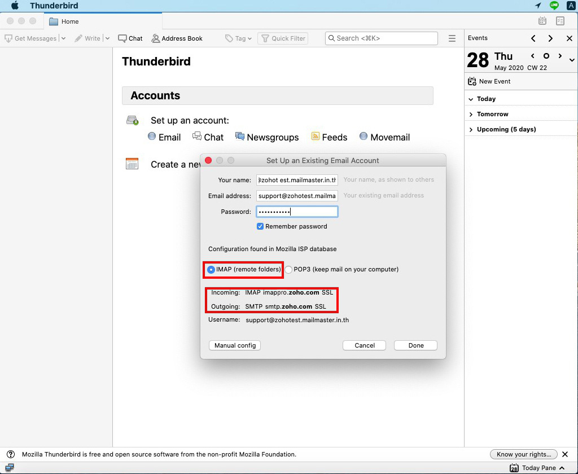Set up a Newsgroups account
The image size is (578, 474).
[x=267, y=137]
